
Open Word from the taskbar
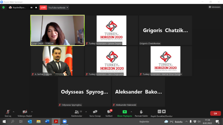[47, 122]
